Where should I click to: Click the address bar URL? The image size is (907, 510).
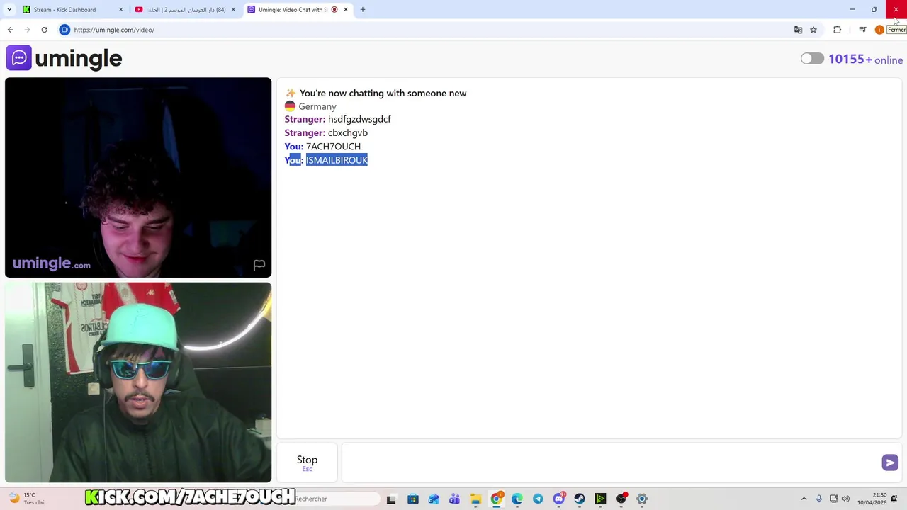[114, 30]
